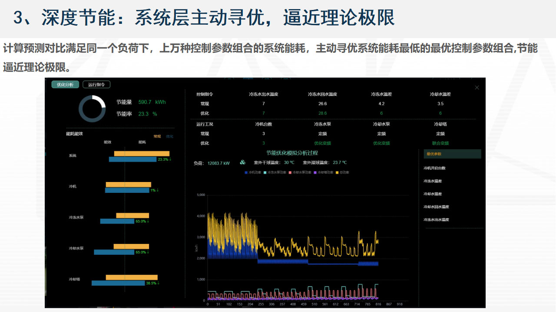Toggle the 总功率 legend entry
Screen dimensions: 556x312
pyautogui.click(x=343, y=172)
